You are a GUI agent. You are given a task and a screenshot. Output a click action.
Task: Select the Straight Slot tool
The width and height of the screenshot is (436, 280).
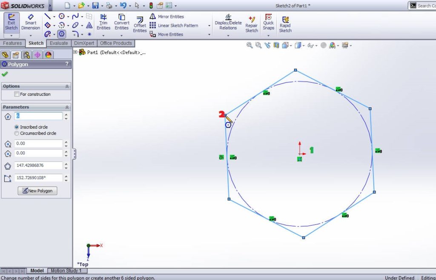point(48,34)
